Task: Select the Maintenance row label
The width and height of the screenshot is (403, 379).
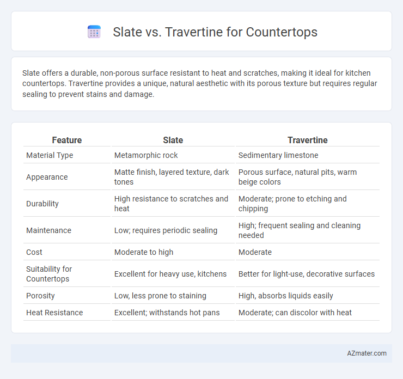Action: click(x=48, y=230)
